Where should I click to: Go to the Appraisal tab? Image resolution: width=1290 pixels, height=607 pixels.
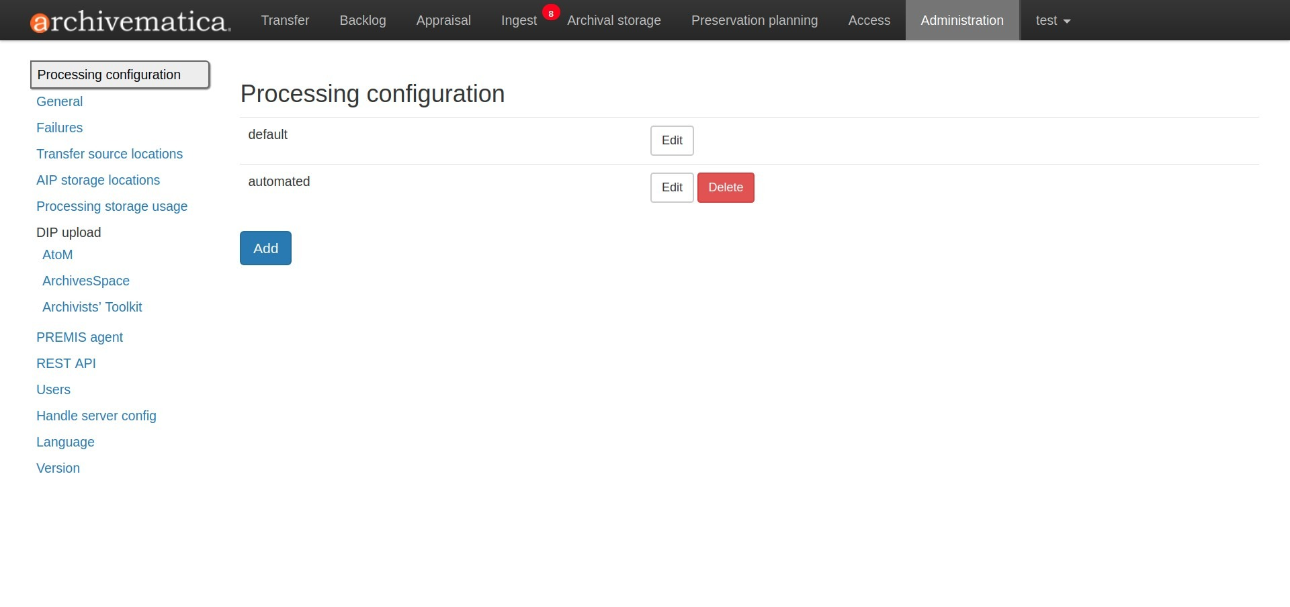click(x=443, y=21)
